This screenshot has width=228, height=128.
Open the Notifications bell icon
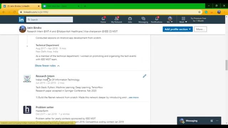(x=156, y=20)
